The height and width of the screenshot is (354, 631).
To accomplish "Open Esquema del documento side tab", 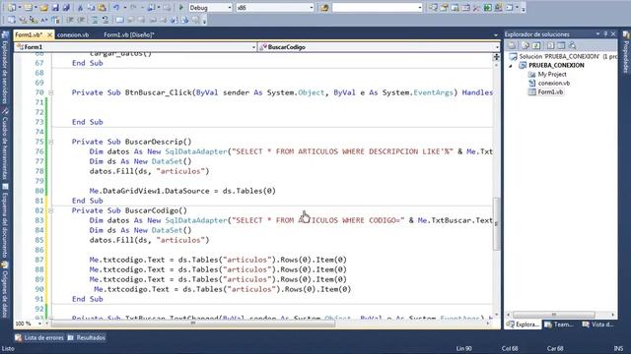I will point(5,221).
